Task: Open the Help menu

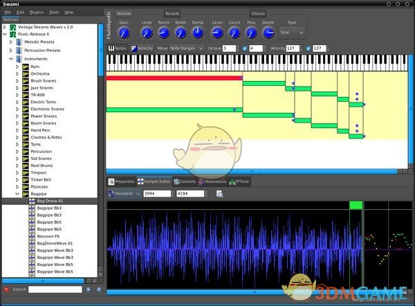Action: coord(69,12)
